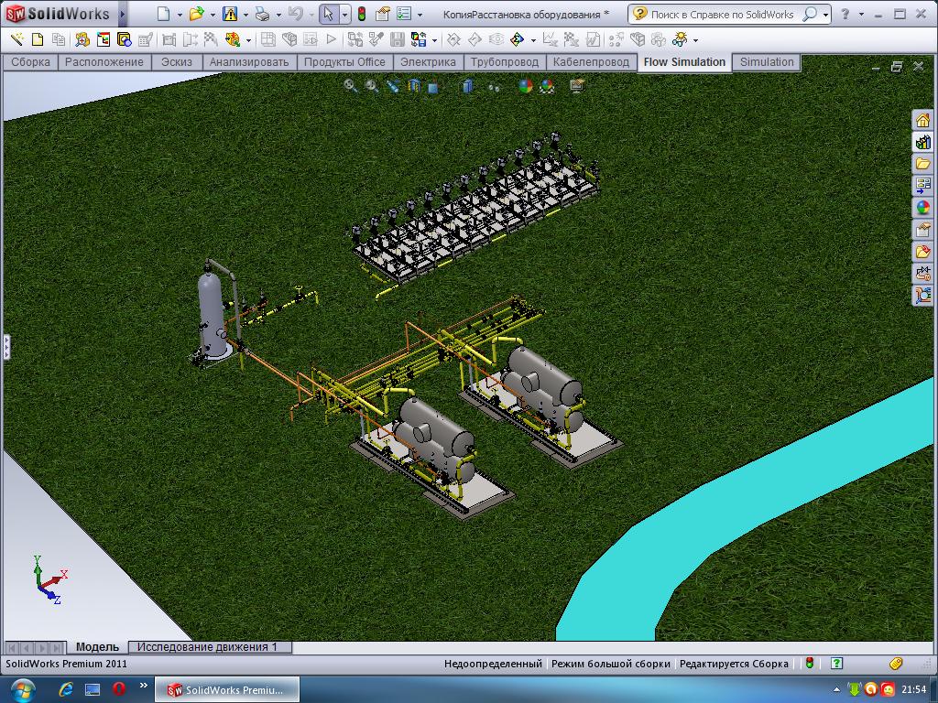Click in the SolidWorks help search field

point(722,15)
